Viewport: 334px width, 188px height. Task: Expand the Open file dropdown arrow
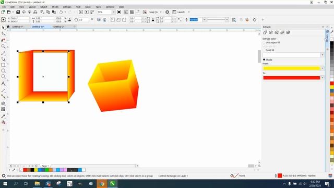13,12
